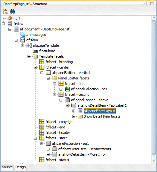Viewport: 157px width, 172px height.
Task: Click the Template facets folder icon
Action: [35, 56]
